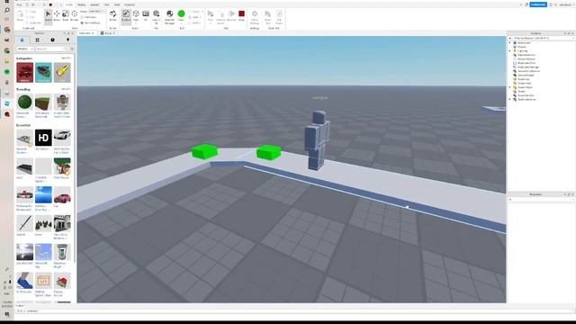Screen dimensions: 576x324
Task: Open the taskbar search icon
Action: tap(7, 10)
